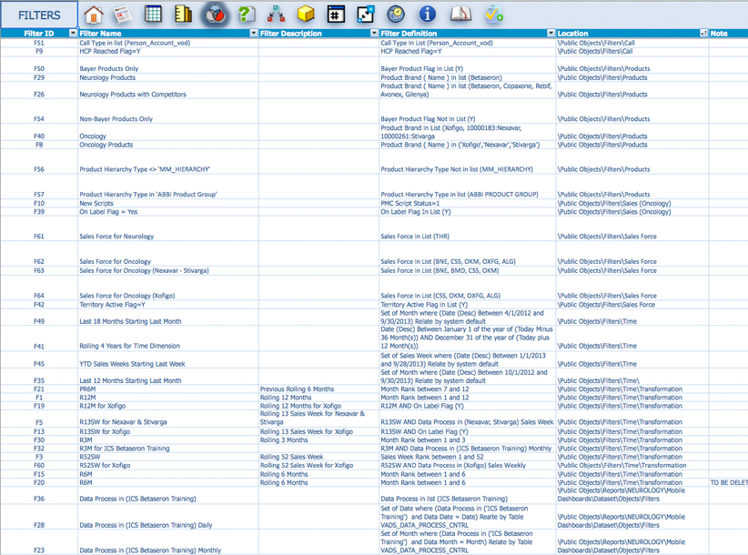The image size is (748, 555).
Task: Click 'Rolling 12 Months for Xofigo' description
Action: click(300, 406)
